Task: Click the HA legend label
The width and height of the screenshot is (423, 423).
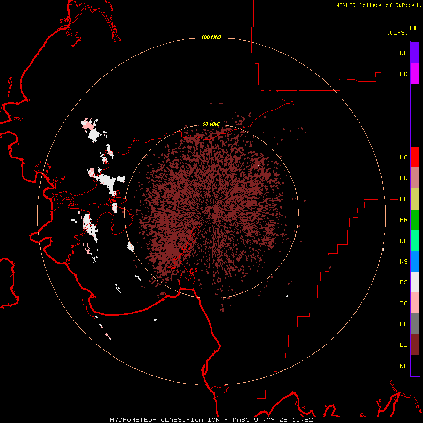Action: (403, 157)
